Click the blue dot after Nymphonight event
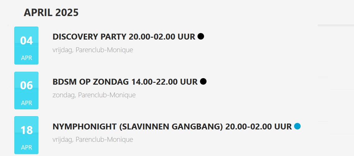This screenshot has width=354, height=156. pyautogui.click(x=297, y=126)
